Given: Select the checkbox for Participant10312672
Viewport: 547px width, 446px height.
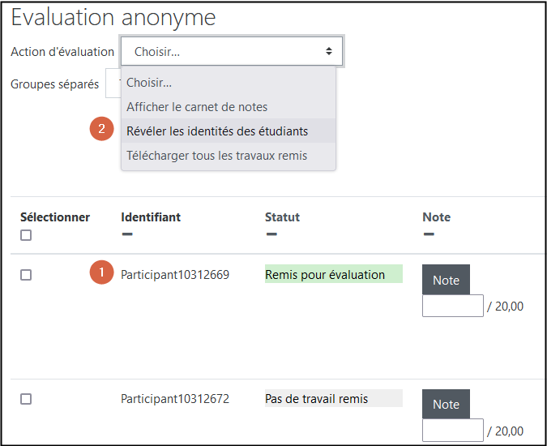Looking at the screenshot, I should click(26, 399).
